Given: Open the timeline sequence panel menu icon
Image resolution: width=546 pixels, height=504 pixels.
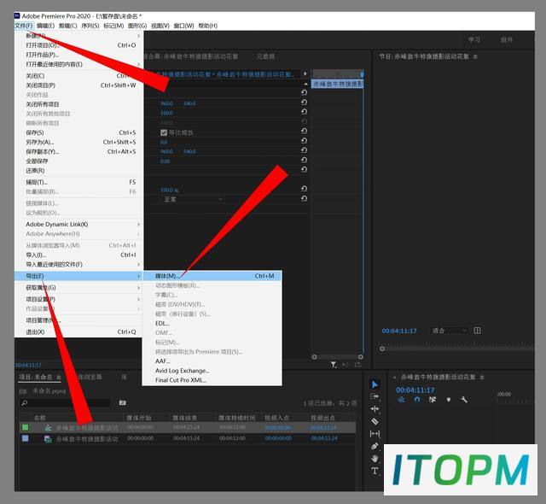Looking at the screenshot, I should pos(482,378).
